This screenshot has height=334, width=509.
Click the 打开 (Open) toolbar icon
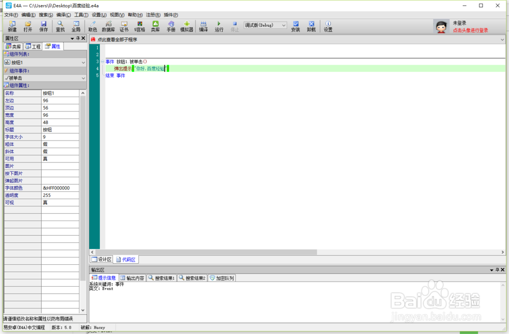point(28,26)
